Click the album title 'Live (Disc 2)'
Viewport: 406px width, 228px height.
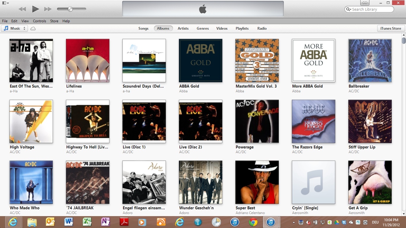[x=191, y=147]
